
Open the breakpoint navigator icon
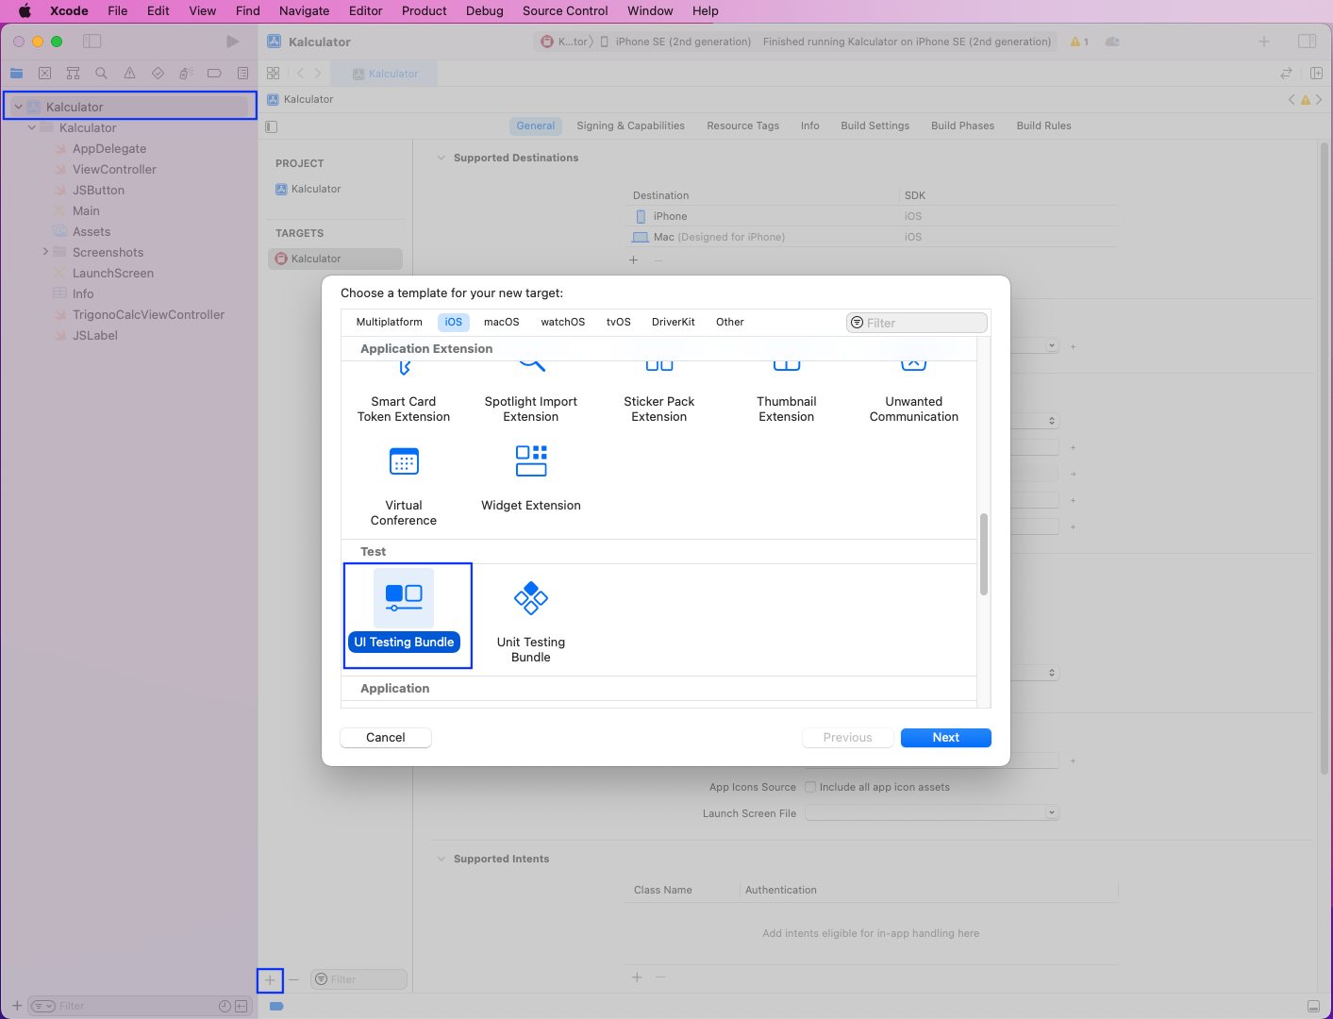[214, 74]
